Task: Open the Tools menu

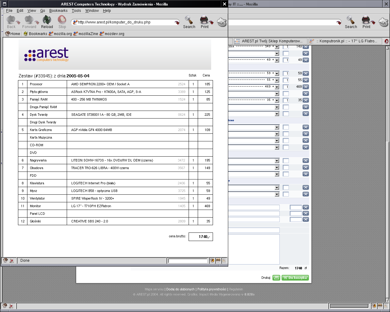Action: pos(76,11)
